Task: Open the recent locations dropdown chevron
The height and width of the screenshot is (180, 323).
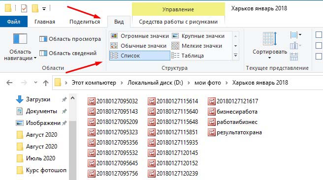Action: 35,83
